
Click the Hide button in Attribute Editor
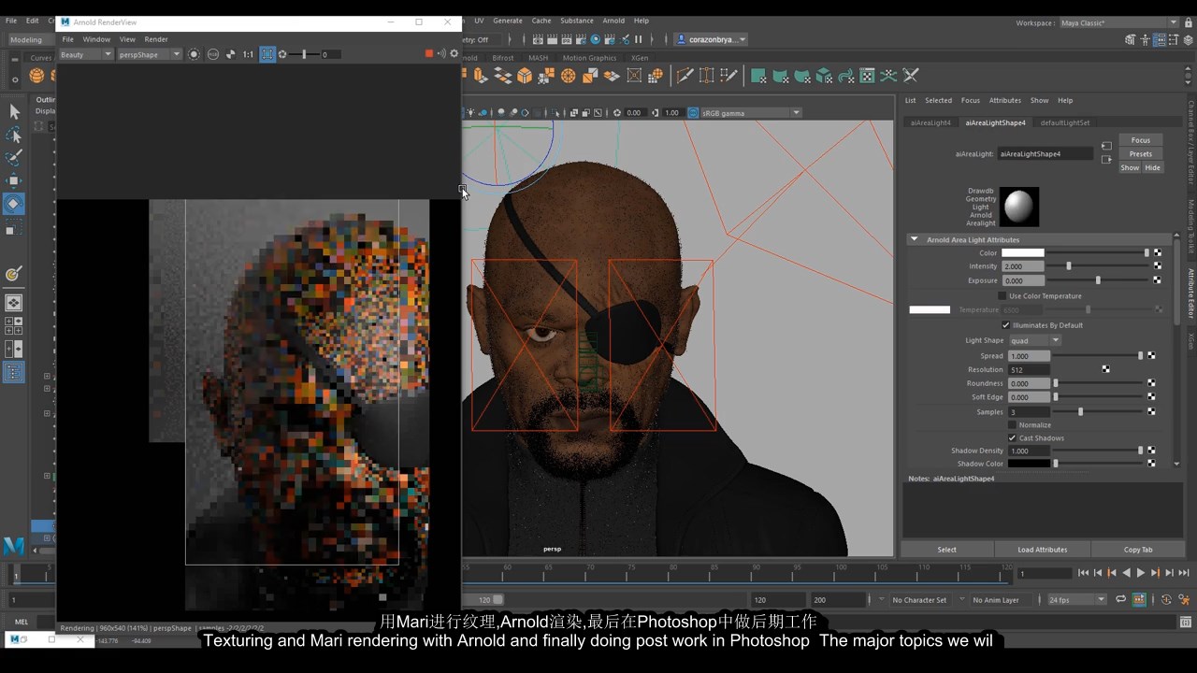point(1152,167)
